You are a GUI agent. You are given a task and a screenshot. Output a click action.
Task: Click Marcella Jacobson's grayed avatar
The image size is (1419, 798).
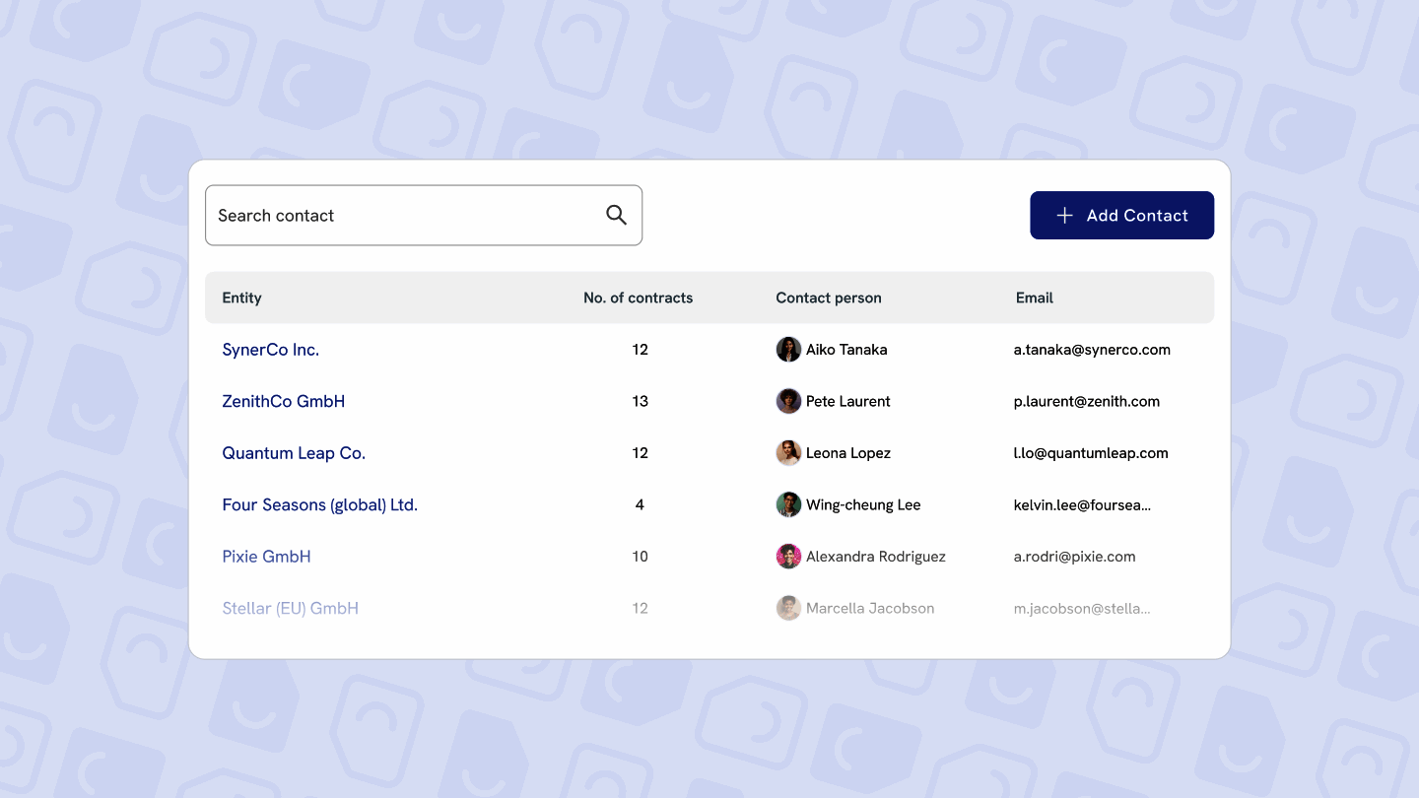788,608
